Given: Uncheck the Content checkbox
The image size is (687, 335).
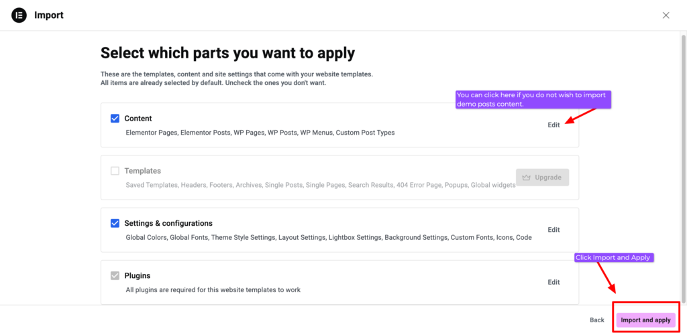Looking at the screenshot, I should pos(115,119).
